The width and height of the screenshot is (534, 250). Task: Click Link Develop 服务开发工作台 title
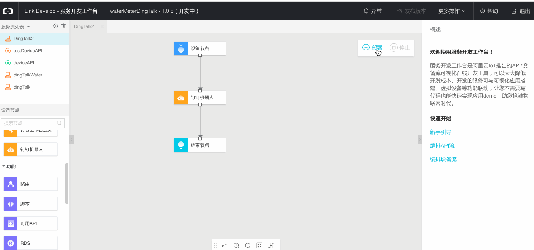[61, 11]
